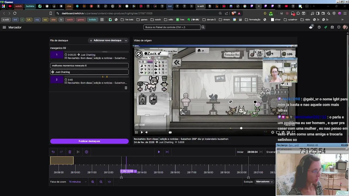Zoom in on the timeline
The image size is (349, 196).
[x=93, y=182]
